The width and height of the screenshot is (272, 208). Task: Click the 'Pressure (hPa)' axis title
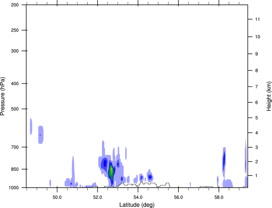[x=3, y=96]
